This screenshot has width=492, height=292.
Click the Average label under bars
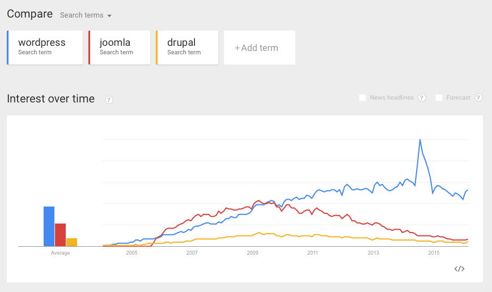[x=61, y=253]
